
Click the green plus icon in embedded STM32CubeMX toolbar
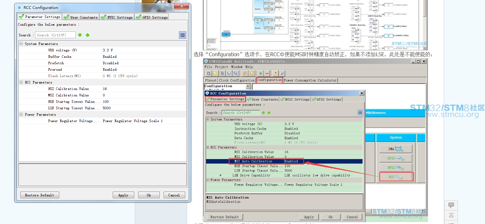click(261, 73)
